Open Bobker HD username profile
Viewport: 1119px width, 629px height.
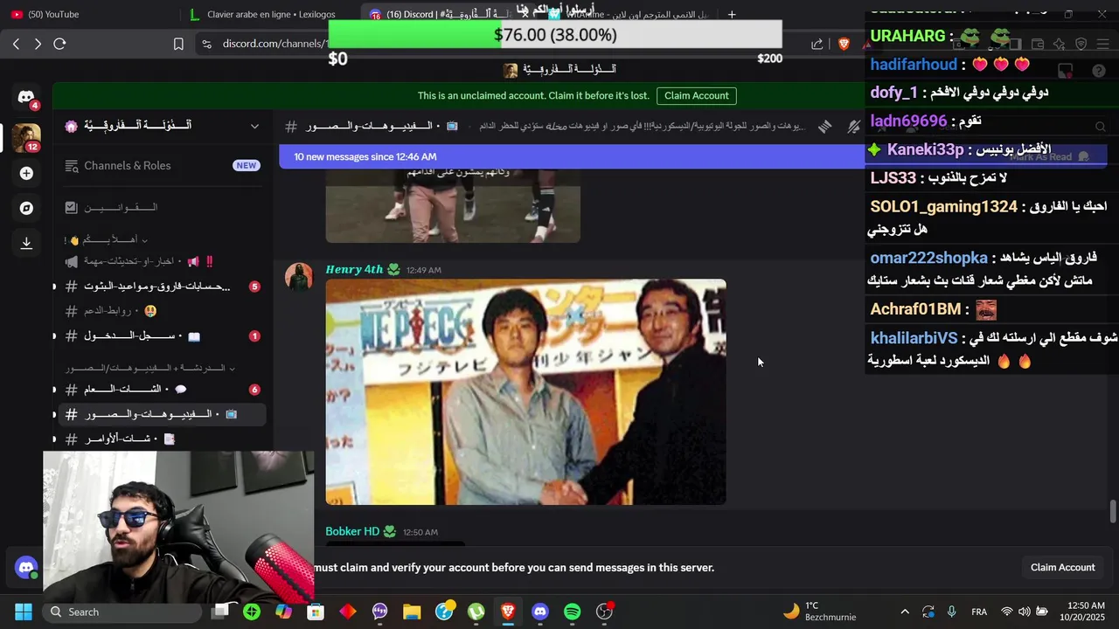(x=352, y=532)
